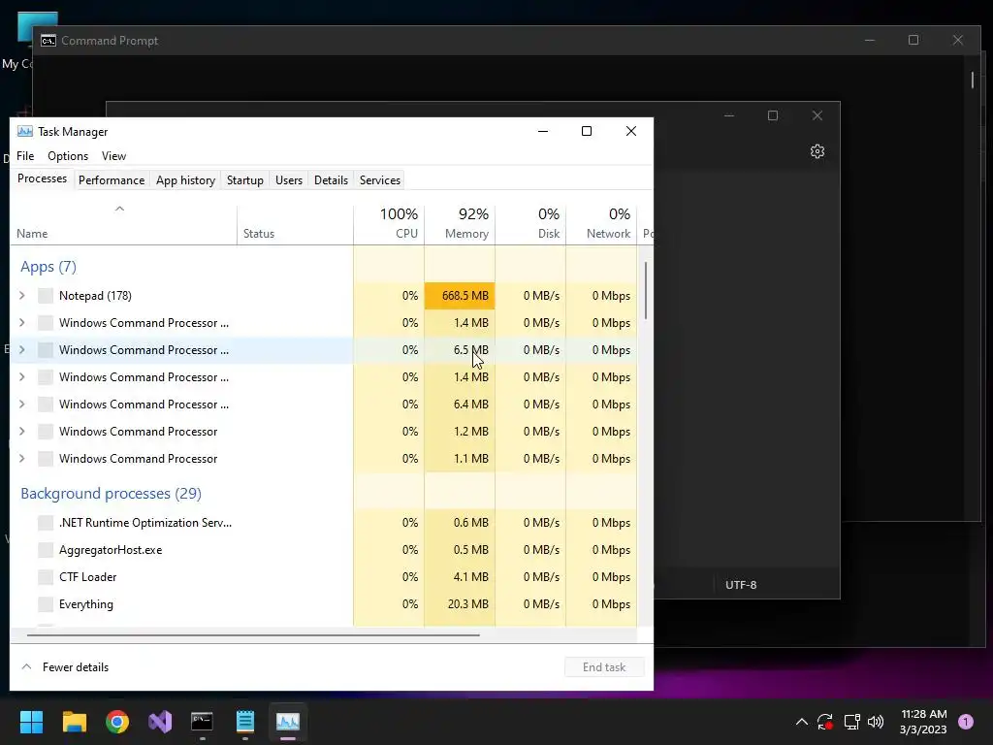Screen dimensions: 993x745
Task: Sort by the Memory column header
Action: pyautogui.click(x=460, y=224)
